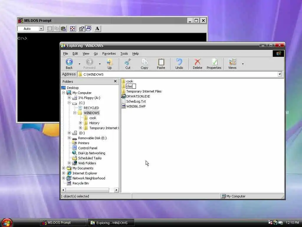Select Recycle Bin in the folder tree
This screenshot has width=302, height=227.
point(81,183)
